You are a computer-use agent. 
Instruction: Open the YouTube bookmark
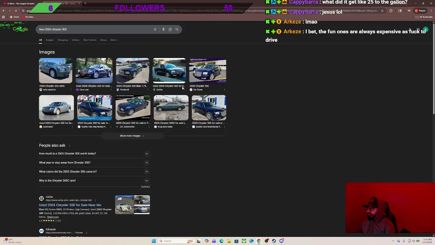28,17
